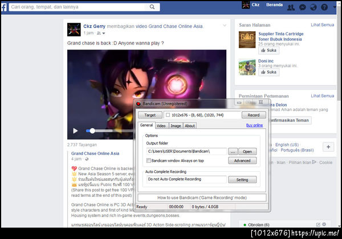Viewport: 342px width, 239px height.
Task: Open Supplier Tinta Cartridge Toner page link
Action: click(280, 36)
